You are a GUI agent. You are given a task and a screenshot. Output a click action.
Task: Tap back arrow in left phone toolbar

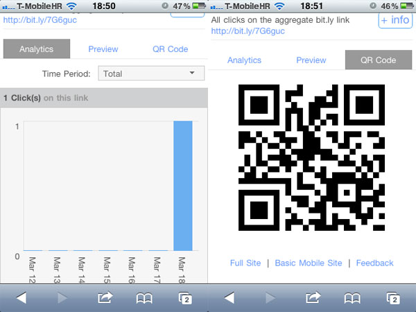(x=21, y=298)
